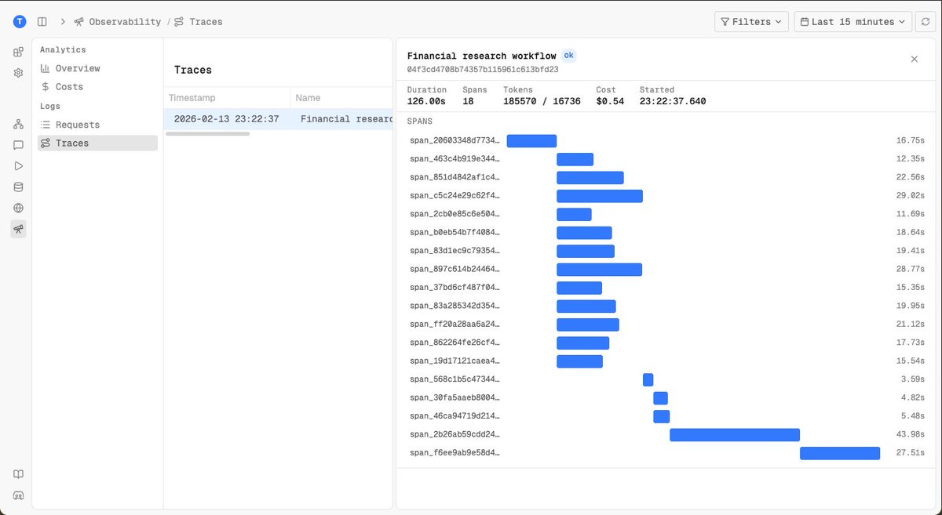Viewport: 942px width, 515px height.
Task: Click the ok status badge on the workflow
Action: click(x=568, y=55)
